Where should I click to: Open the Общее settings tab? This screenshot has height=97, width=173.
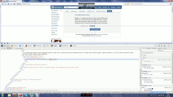[67, 11]
